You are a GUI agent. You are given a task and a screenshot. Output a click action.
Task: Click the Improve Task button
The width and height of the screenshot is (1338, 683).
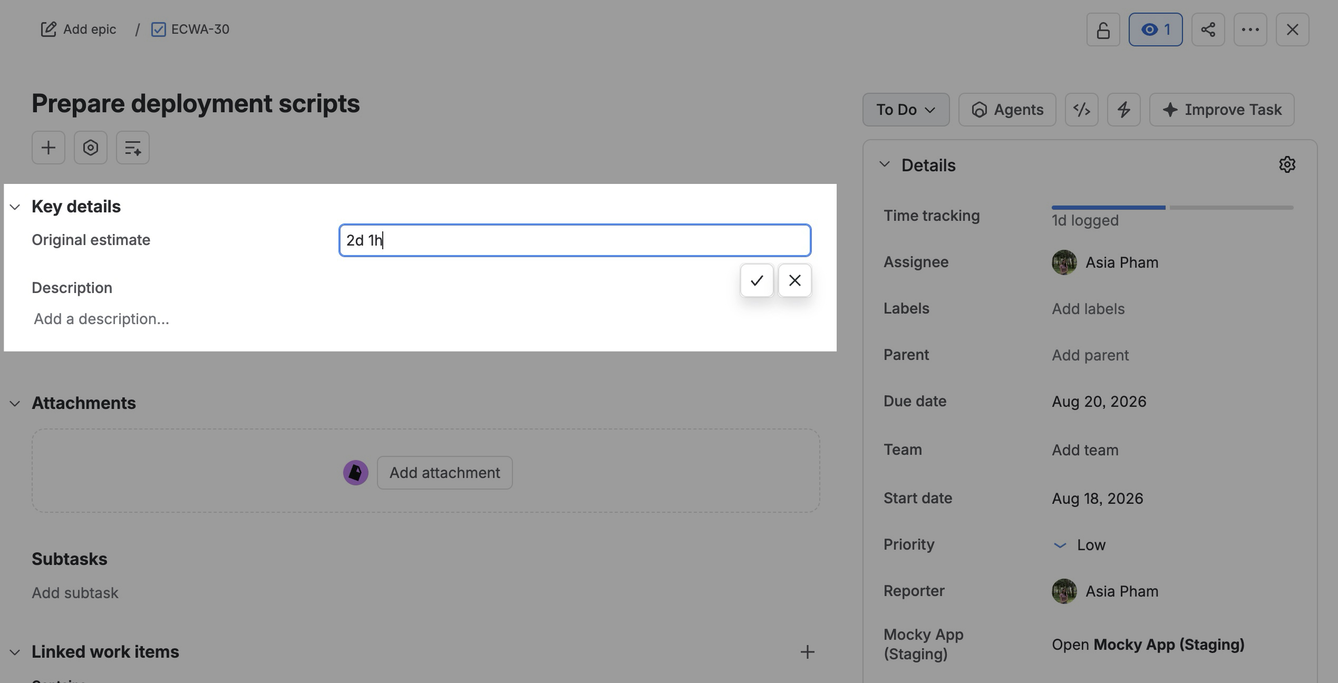1221,110
